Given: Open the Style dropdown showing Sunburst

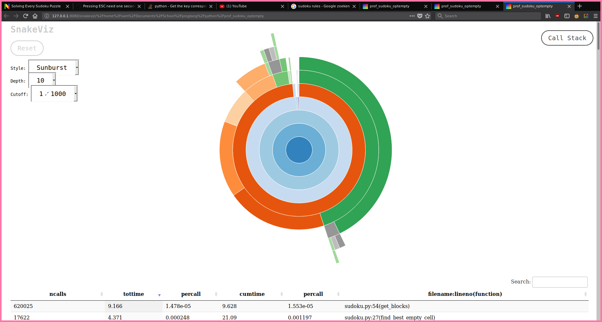Looking at the screenshot, I should coord(54,68).
